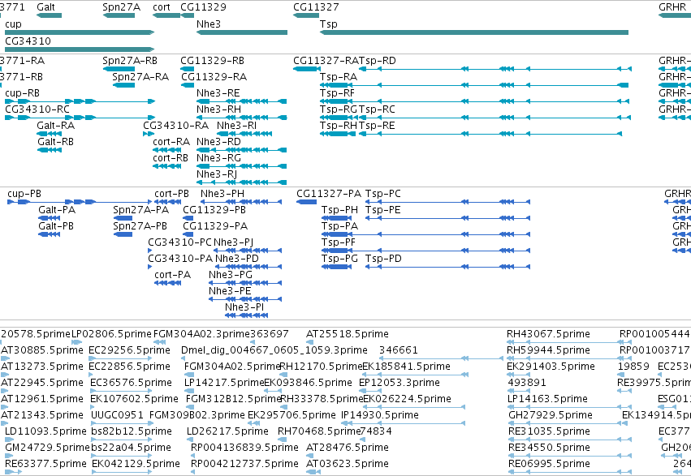Click the Nhe3-RD transcript label
This screenshot has width=691, height=476.
point(218,142)
